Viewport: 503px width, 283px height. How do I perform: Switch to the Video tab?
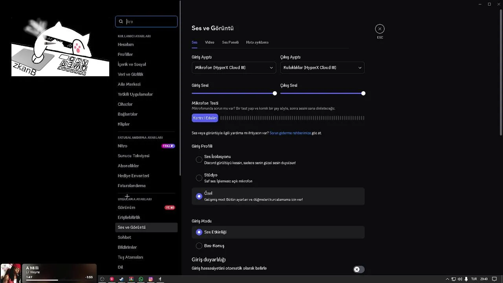click(209, 42)
